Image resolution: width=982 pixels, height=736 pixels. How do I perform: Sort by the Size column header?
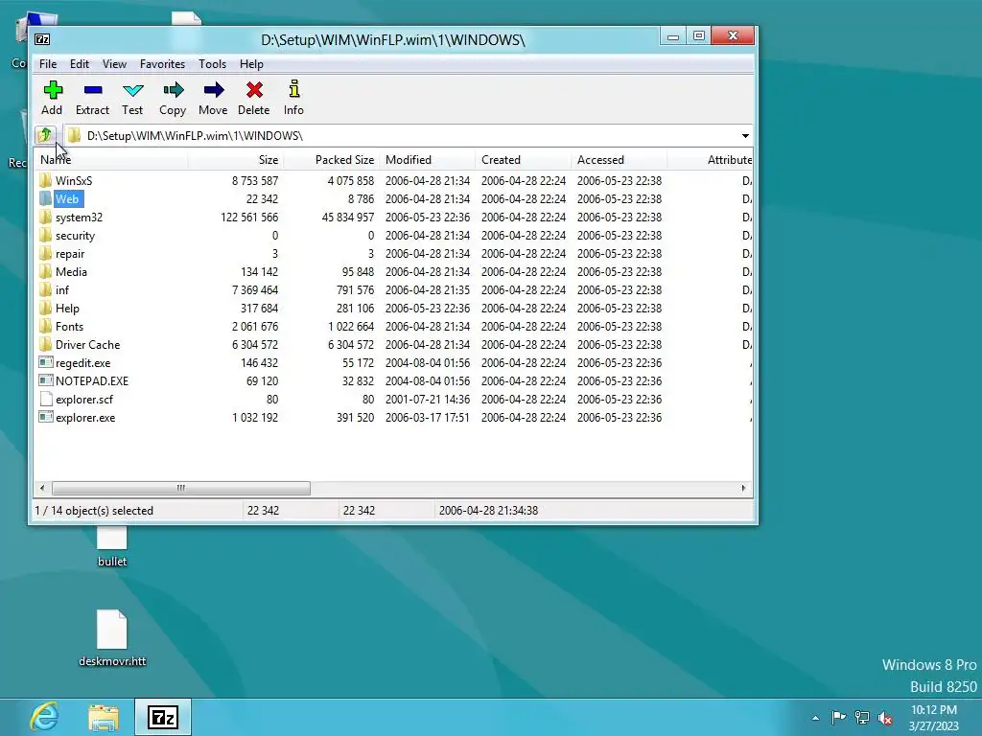pos(236,160)
